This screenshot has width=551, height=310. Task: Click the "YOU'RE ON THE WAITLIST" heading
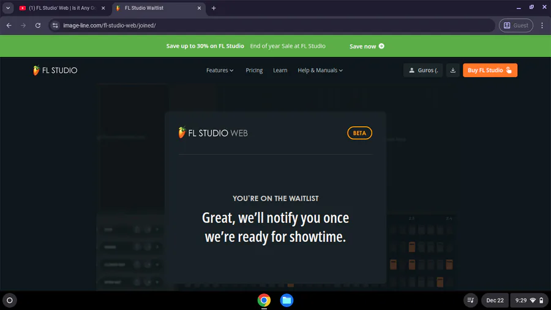point(275,198)
